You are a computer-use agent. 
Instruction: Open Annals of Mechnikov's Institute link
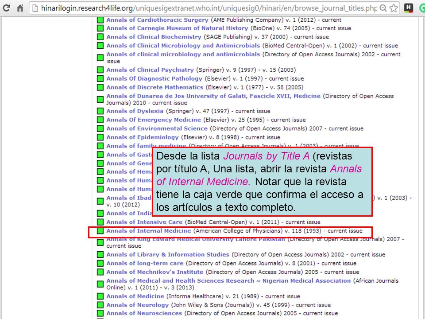(155, 272)
